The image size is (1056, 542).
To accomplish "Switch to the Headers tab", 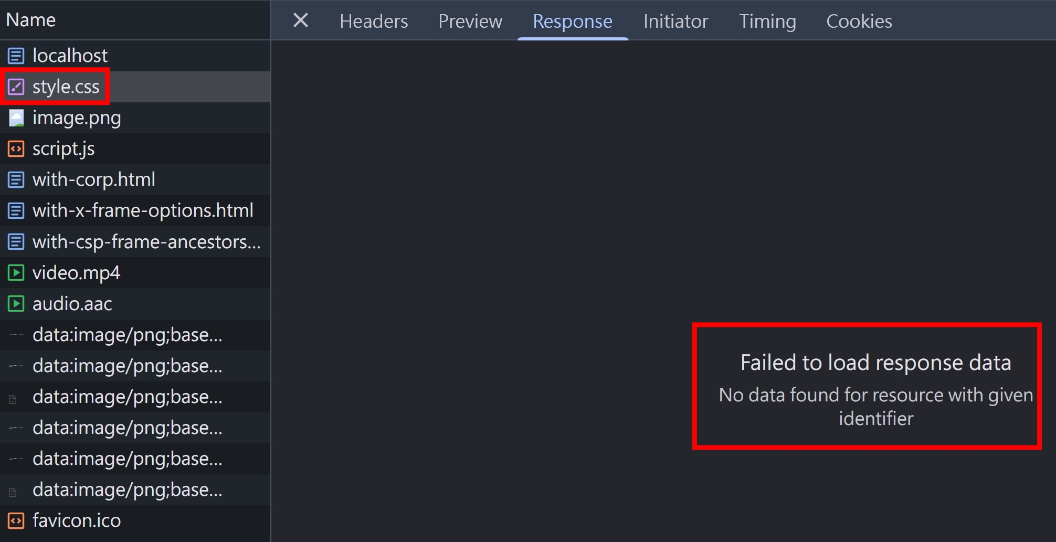I will click(x=374, y=21).
